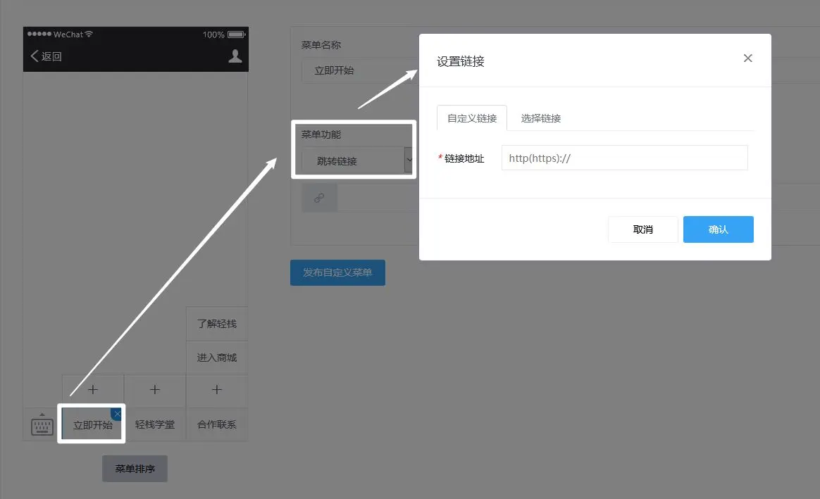This screenshot has width=820, height=499.
Task: Expand the 跳转链接 menu function dropdown
Action: coord(408,160)
